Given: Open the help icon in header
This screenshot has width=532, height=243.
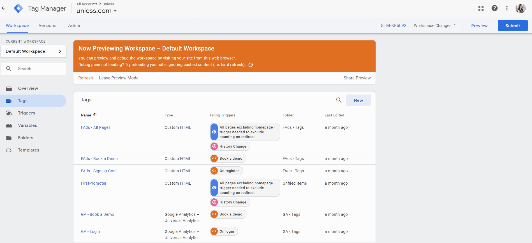Looking at the screenshot, I should pos(494,8).
